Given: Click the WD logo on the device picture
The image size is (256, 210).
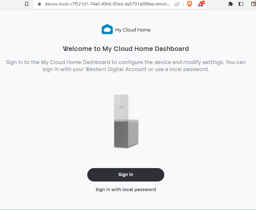Looking at the screenshot, I should coord(122,106).
